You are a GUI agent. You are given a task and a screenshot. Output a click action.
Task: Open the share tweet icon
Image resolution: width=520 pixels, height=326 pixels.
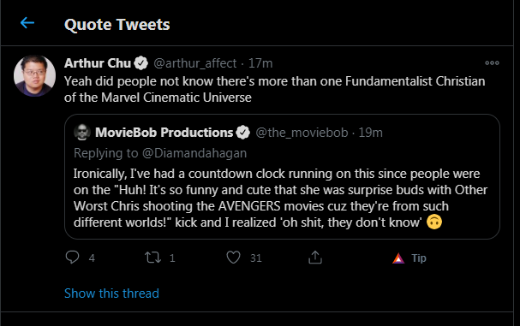click(315, 258)
